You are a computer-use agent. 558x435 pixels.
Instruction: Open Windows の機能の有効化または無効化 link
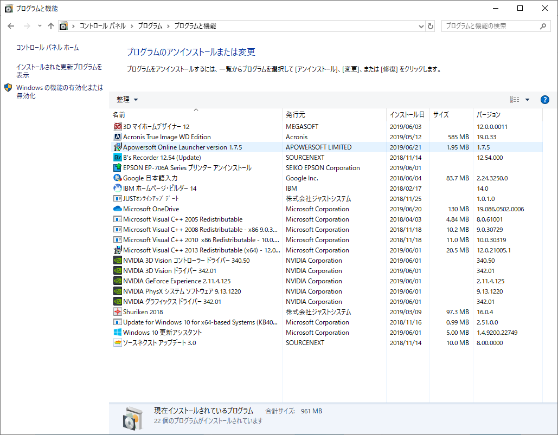[60, 92]
